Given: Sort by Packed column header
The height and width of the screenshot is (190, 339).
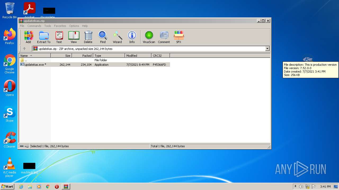Looking at the screenshot, I should pyautogui.click(x=82, y=56).
